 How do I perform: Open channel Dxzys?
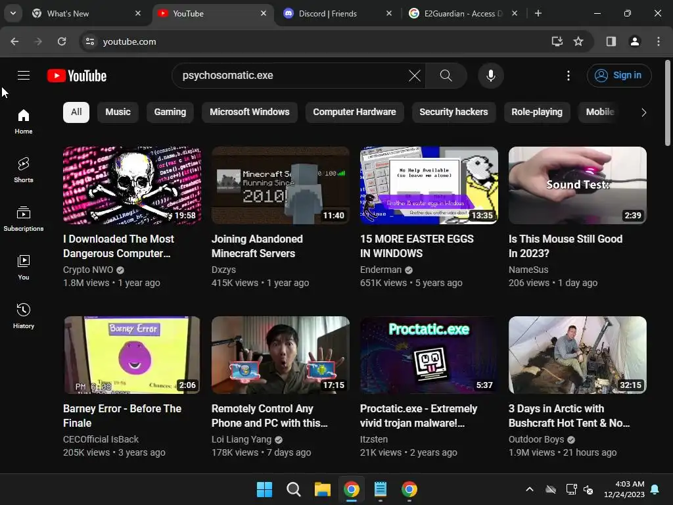tap(223, 270)
